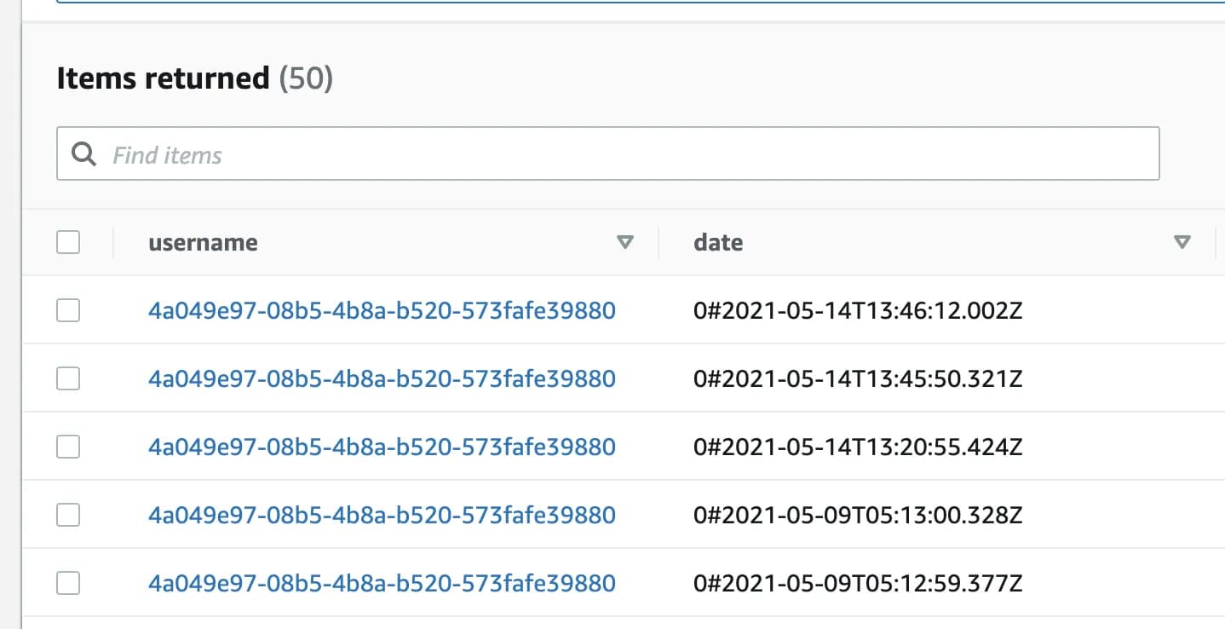Select the row dated 13:45:50.321Z checkbox
1225x629 pixels.
point(68,378)
